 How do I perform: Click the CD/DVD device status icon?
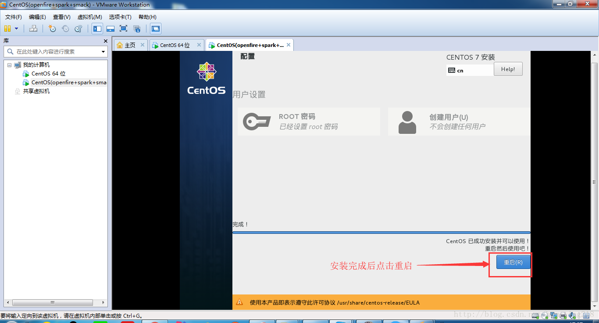point(545,316)
